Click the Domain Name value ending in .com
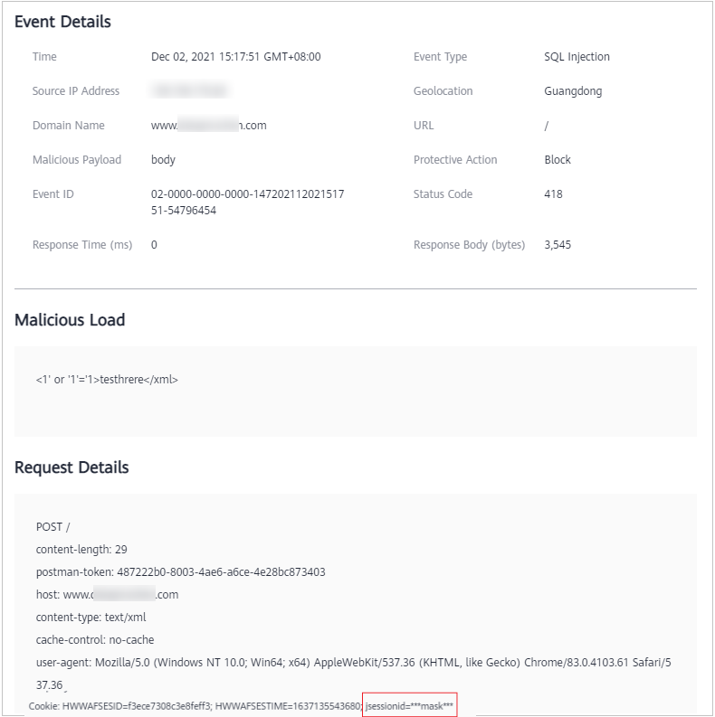The width and height of the screenshot is (715, 717). click(209, 126)
